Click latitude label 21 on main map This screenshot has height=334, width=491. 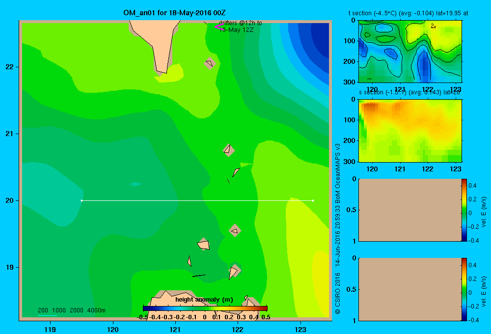pos(9,134)
